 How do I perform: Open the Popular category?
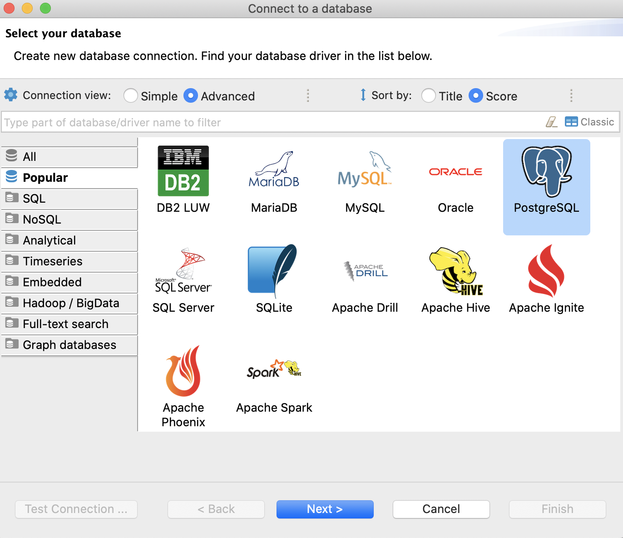pyautogui.click(x=69, y=178)
